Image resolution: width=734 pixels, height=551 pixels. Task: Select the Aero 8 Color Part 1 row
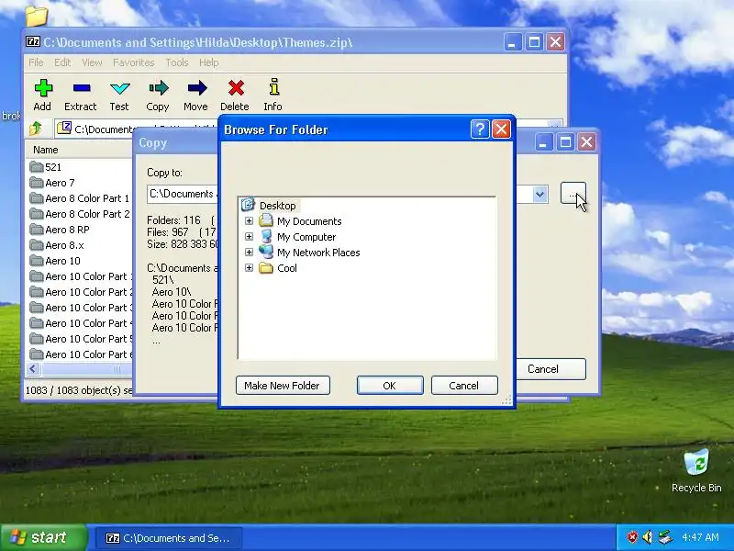coord(80,198)
